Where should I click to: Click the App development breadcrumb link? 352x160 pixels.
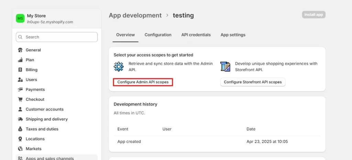pos(135,15)
